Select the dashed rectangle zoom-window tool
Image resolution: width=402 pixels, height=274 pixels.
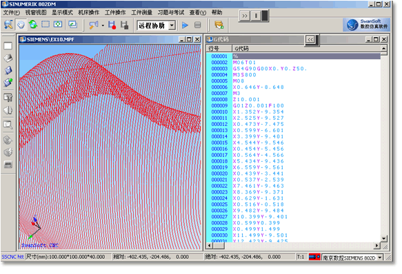click(46, 25)
